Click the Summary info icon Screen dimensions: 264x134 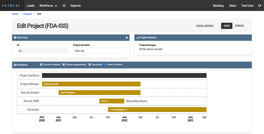point(15,38)
